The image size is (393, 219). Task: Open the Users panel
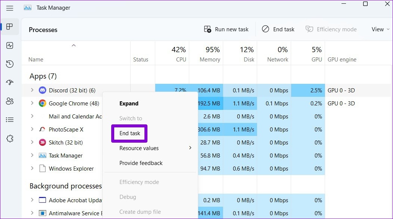click(10, 101)
